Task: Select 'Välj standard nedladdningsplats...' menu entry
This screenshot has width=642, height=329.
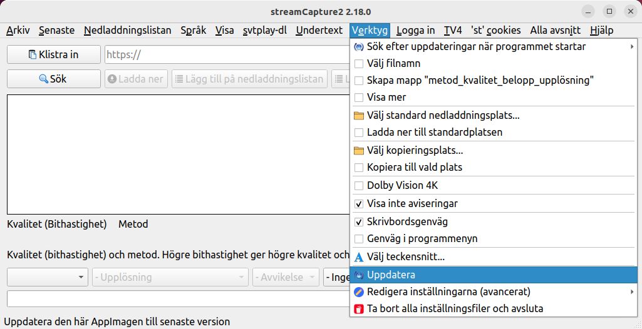Action: click(x=494, y=116)
